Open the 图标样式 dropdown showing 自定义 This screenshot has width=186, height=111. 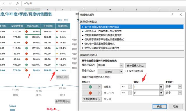[x=110, y=72]
